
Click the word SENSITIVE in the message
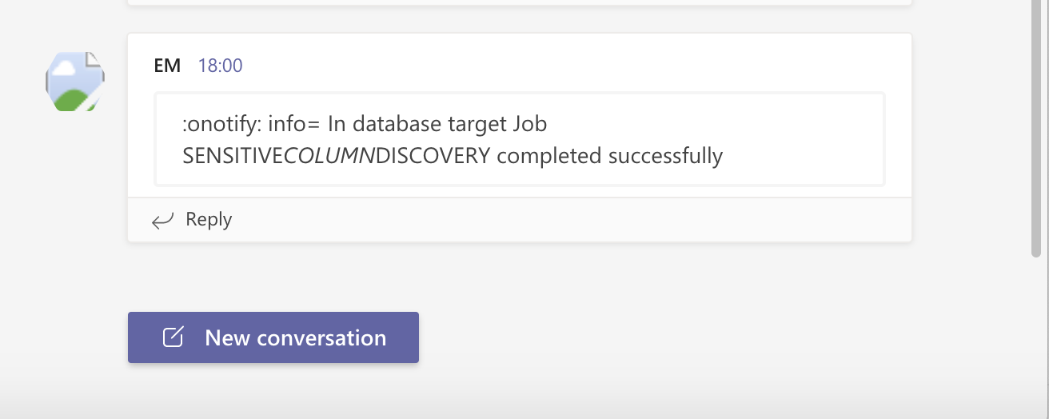[x=233, y=156]
